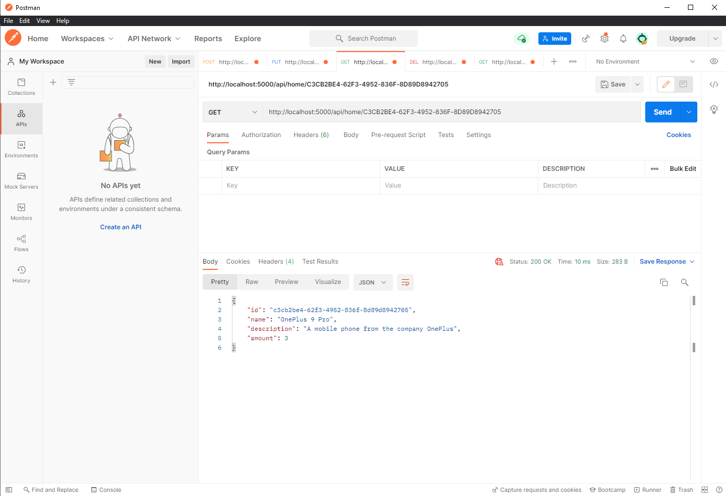Open the JSON format dropdown

373,282
